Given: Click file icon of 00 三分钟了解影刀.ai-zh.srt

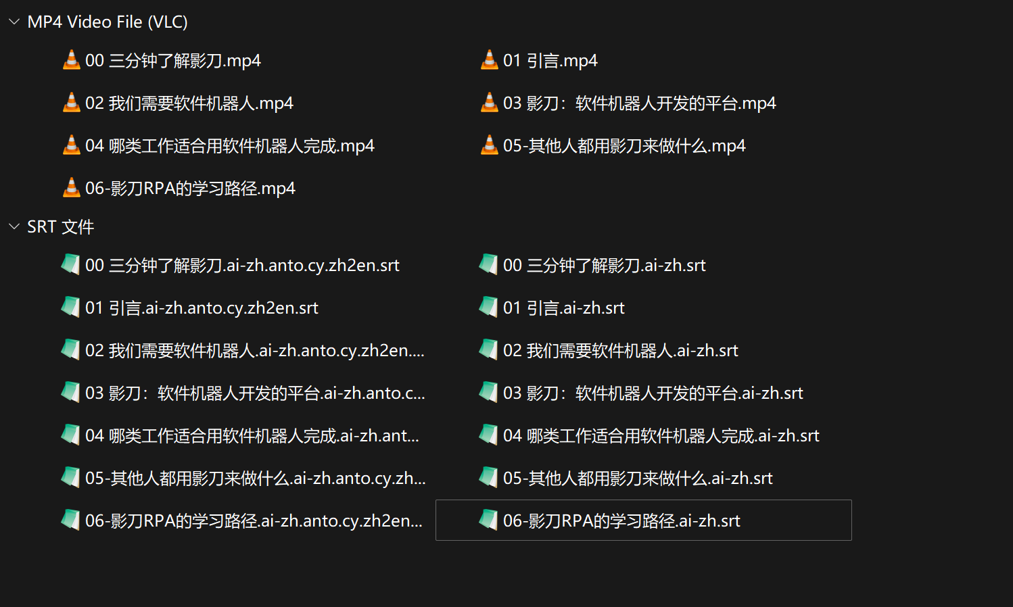Looking at the screenshot, I should point(488,264).
